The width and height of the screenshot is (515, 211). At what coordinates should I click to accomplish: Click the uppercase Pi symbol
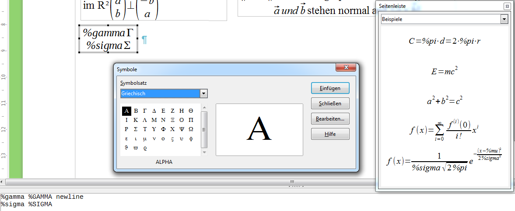point(191,120)
